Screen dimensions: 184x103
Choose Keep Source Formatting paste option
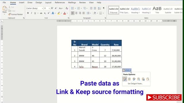[x=124, y=79]
